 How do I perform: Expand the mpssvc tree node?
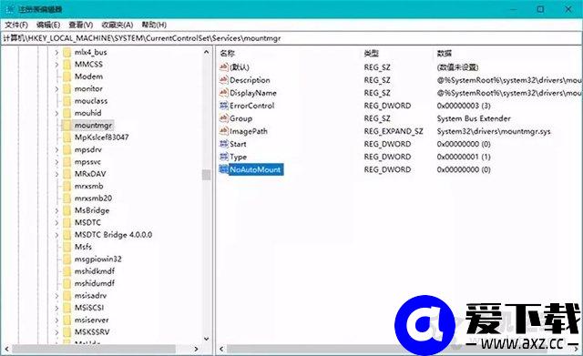click(x=56, y=162)
